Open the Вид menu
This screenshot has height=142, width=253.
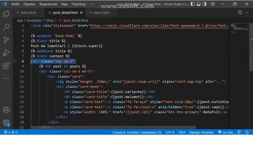[x=64, y=4]
